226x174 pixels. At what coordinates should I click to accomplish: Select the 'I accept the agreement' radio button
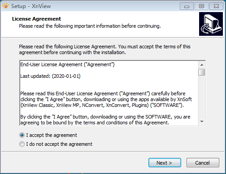(x=22, y=135)
